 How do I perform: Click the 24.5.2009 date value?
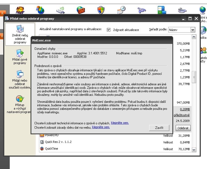click(183, 121)
